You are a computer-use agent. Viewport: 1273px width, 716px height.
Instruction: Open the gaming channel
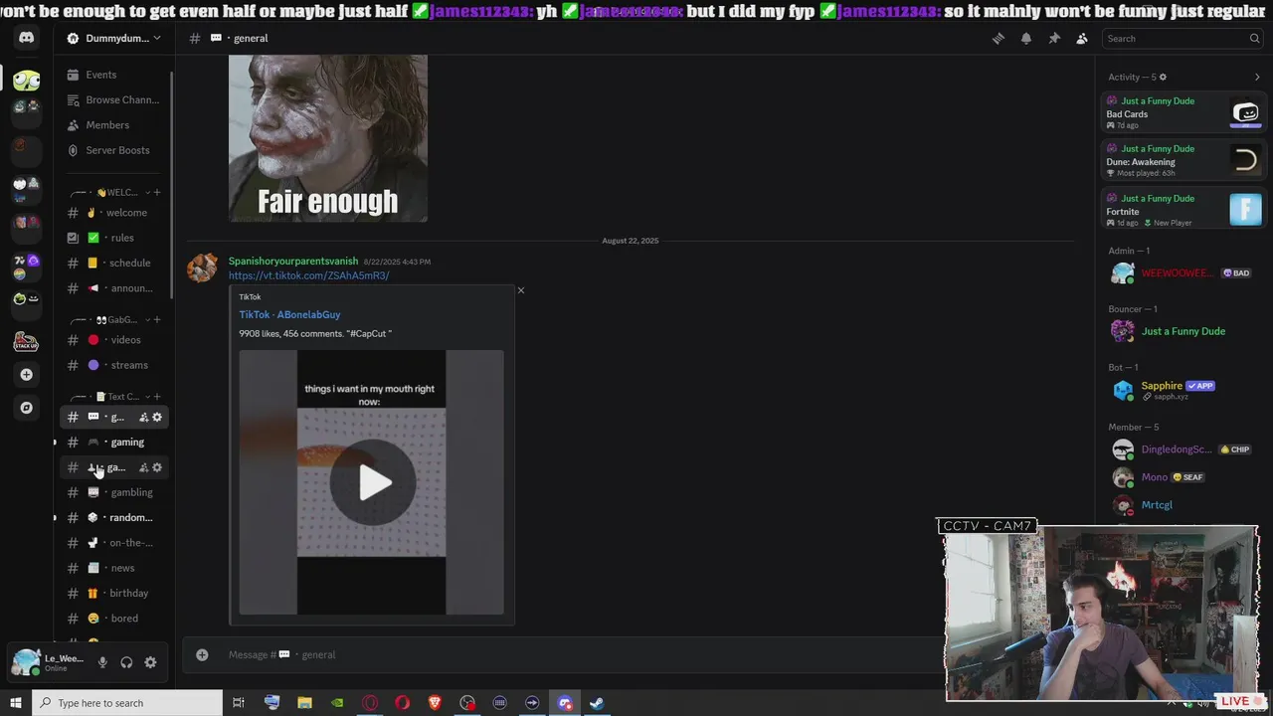tap(114, 442)
